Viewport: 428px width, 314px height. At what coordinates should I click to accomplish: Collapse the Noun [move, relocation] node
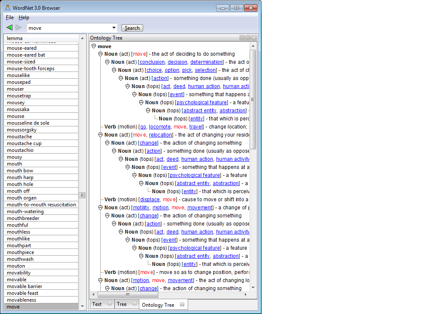pyautogui.click(x=101, y=135)
